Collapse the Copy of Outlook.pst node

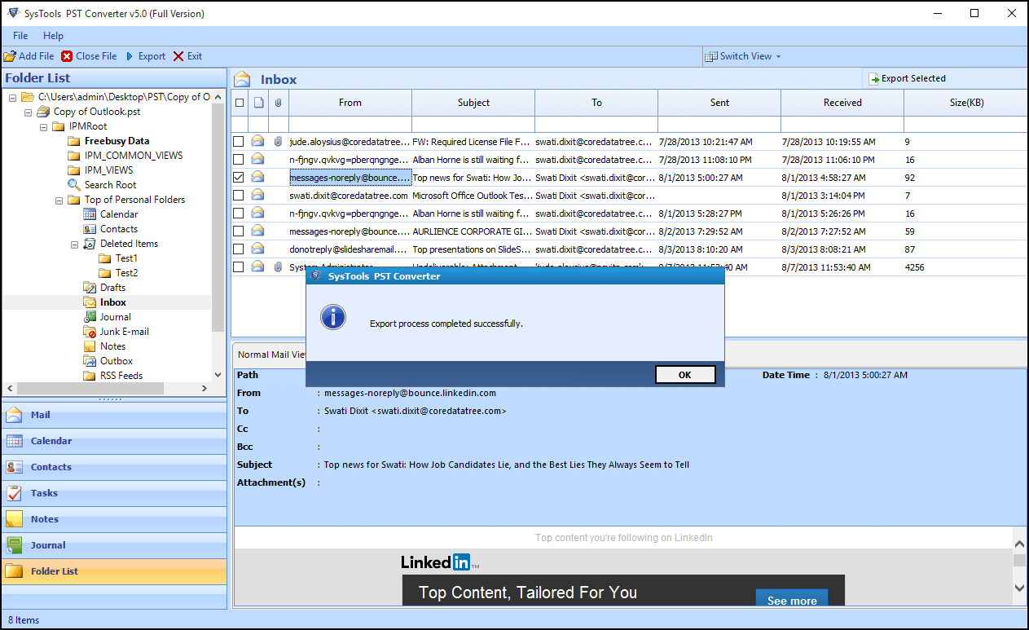coord(28,112)
